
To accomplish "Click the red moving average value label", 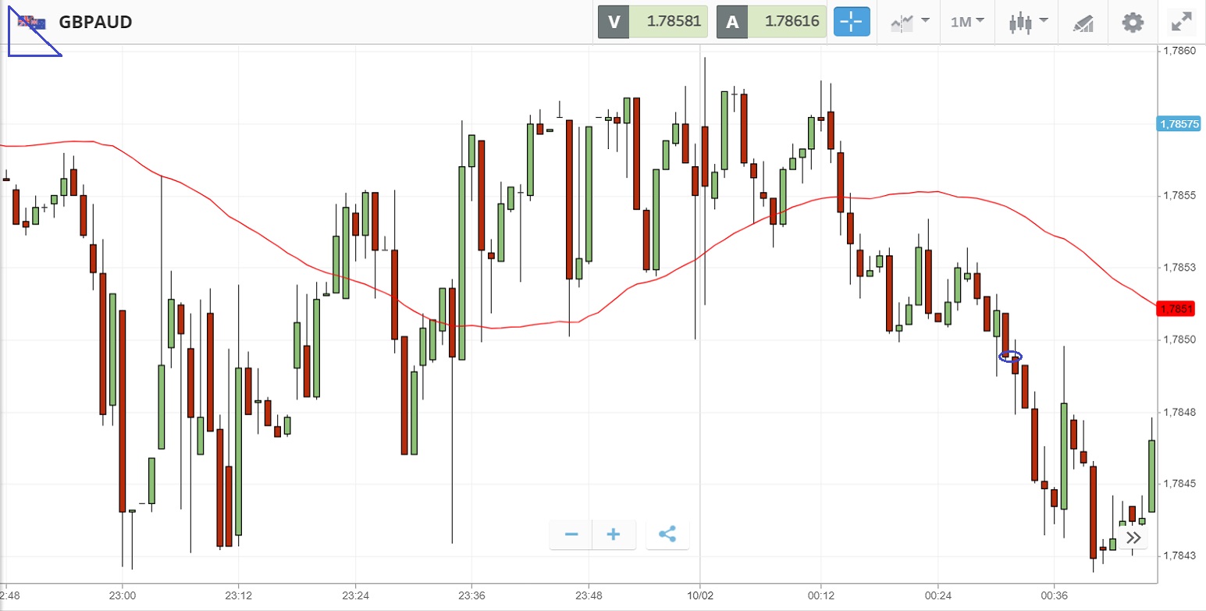I will (1176, 309).
